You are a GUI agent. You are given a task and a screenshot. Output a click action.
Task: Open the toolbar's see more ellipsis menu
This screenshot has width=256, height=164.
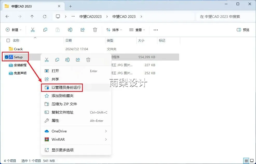[x=156, y=30]
